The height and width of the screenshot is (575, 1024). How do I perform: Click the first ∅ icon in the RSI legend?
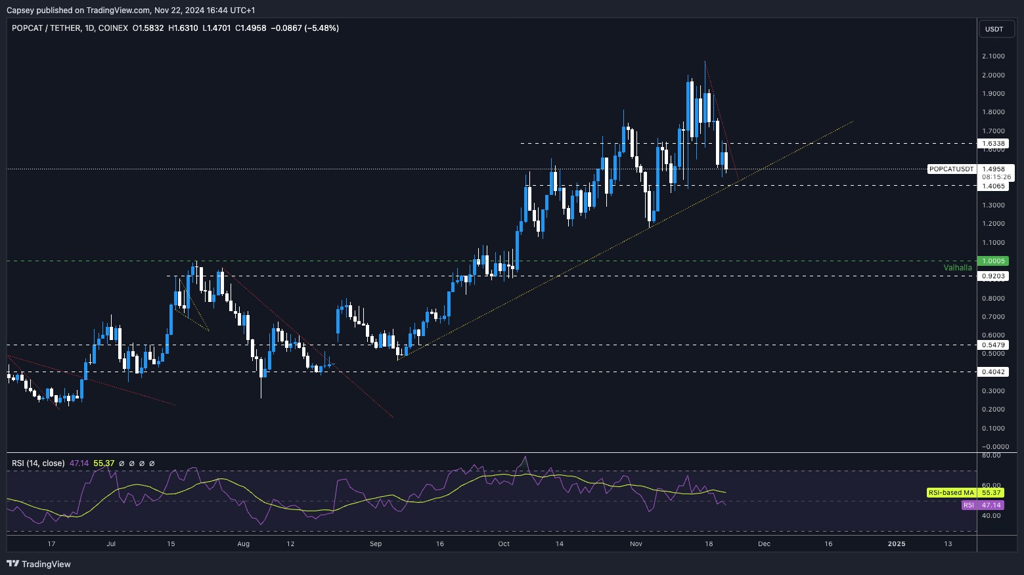point(122,463)
